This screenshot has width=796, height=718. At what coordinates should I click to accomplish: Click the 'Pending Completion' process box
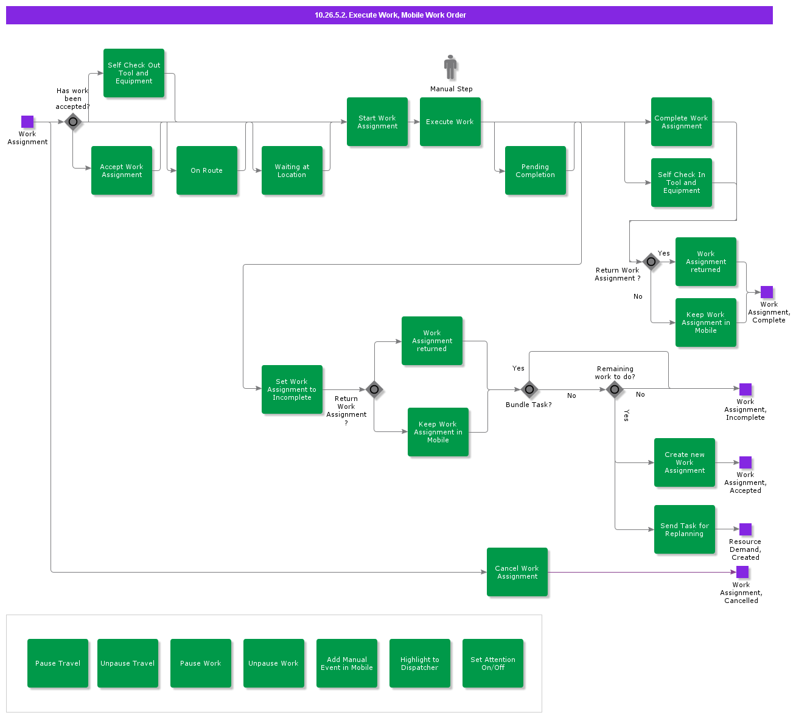(x=536, y=170)
